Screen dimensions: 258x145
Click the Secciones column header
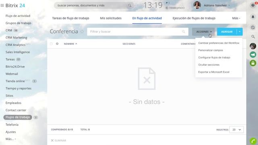(129, 44)
